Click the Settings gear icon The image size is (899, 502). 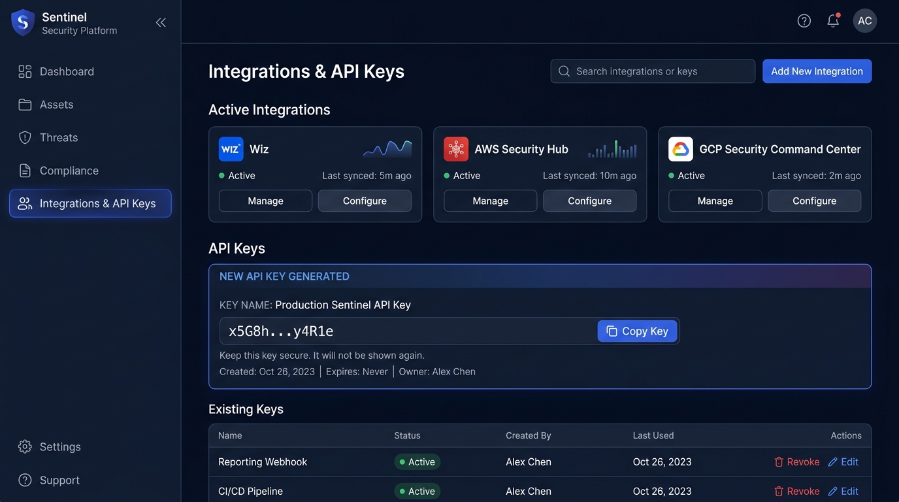tap(25, 446)
